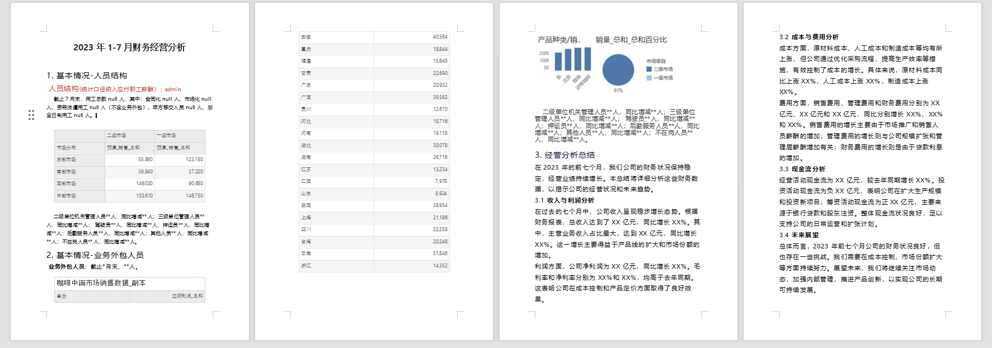This screenshot has height=348, width=992.
Task: Click the 3.2 成本与费用分析 heading
Action: (809, 37)
